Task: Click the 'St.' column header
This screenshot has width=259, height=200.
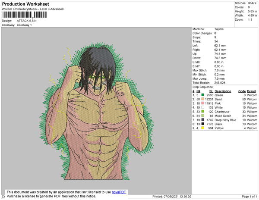Action: pos(211,91)
